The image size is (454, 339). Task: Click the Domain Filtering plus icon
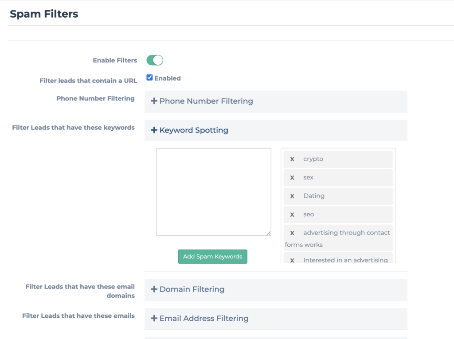[154, 289]
